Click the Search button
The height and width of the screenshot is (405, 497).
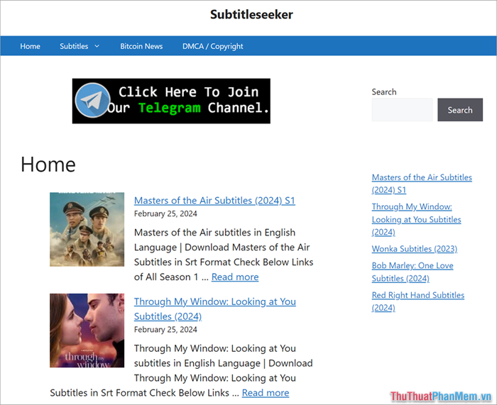(x=459, y=110)
